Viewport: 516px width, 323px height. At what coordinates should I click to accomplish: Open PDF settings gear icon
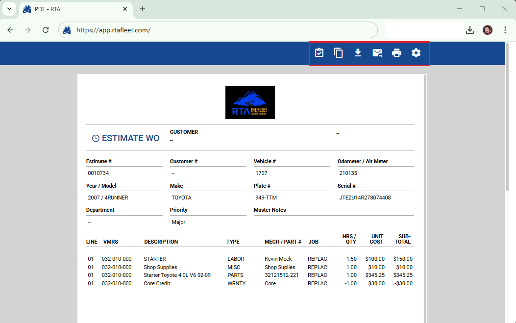pos(416,53)
